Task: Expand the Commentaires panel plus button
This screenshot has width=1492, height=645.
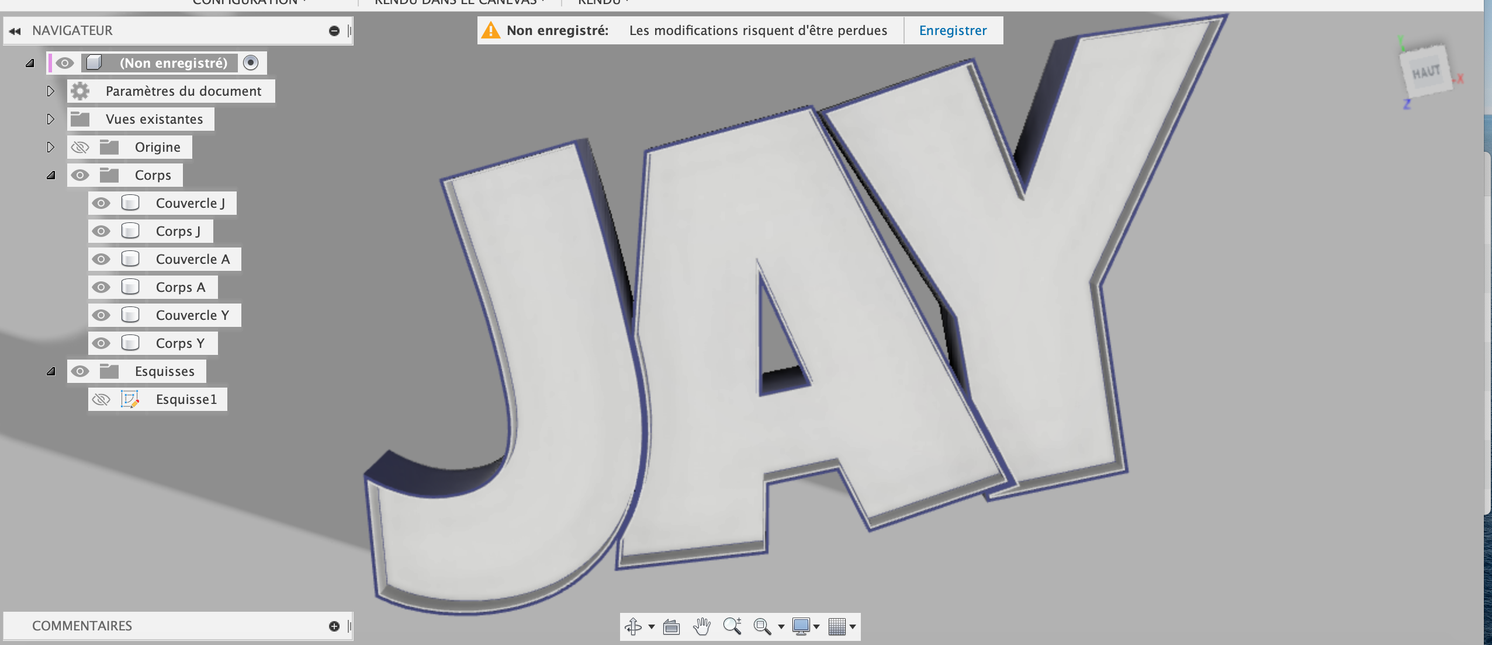Action: (334, 626)
